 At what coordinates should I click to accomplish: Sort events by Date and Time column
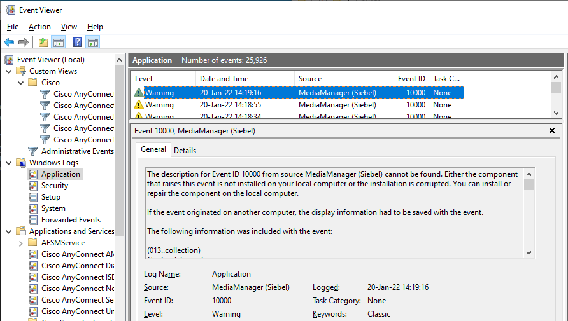pos(245,79)
